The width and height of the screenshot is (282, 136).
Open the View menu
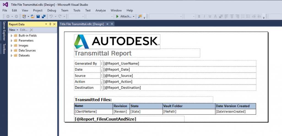[25, 10]
